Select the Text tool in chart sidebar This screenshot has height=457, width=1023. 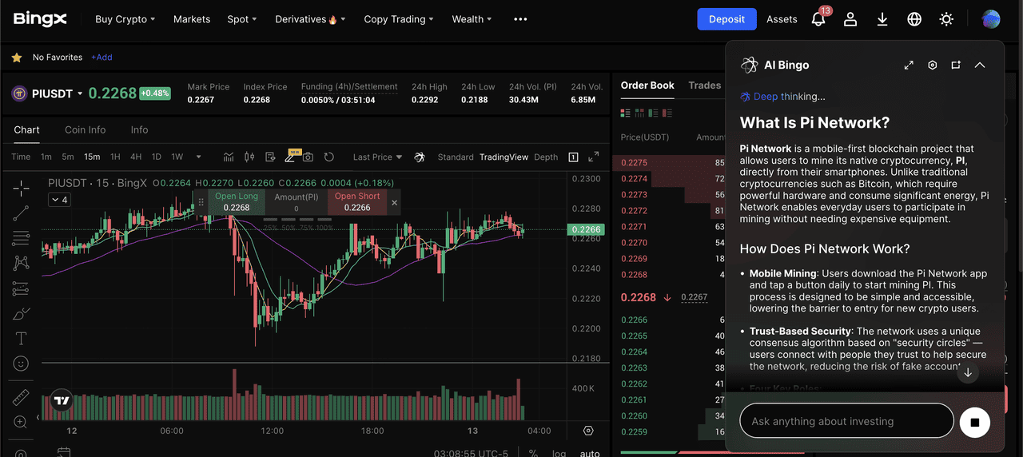tap(22, 339)
